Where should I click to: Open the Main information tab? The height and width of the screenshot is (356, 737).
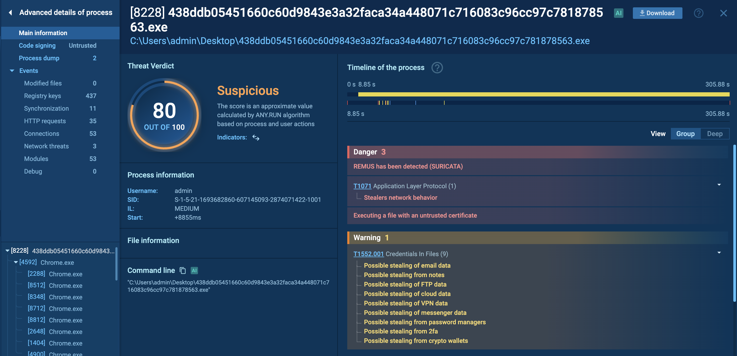(60, 33)
